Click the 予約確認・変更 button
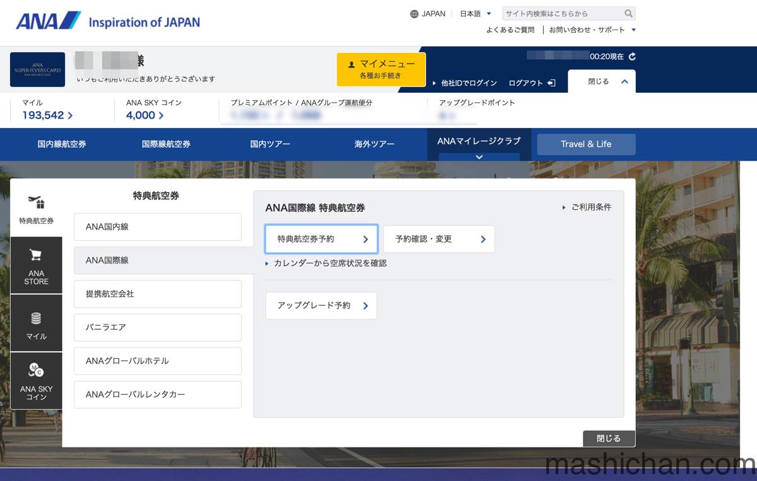 439,239
